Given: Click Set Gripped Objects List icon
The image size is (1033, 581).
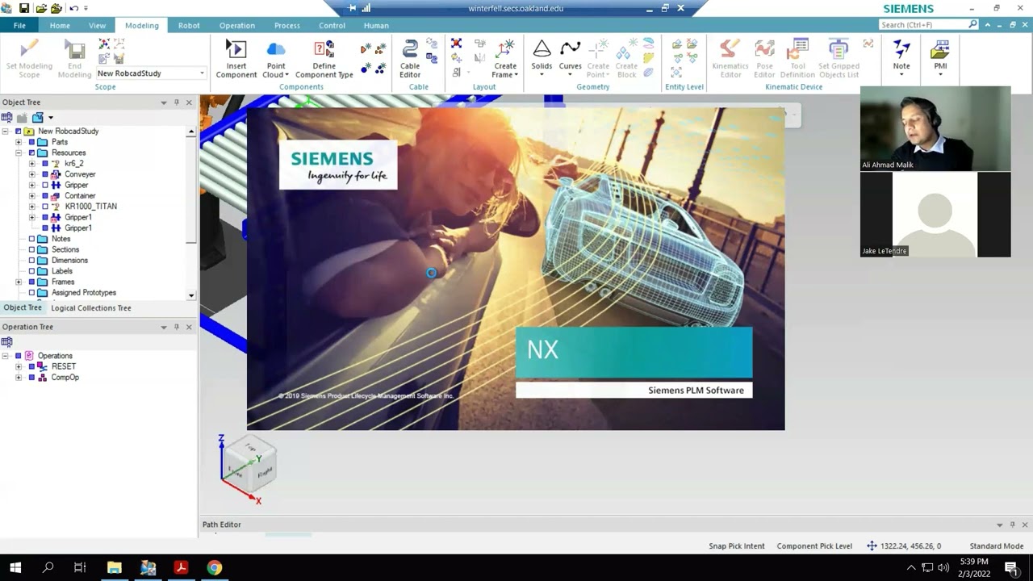Looking at the screenshot, I should pyautogui.click(x=839, y=58).
